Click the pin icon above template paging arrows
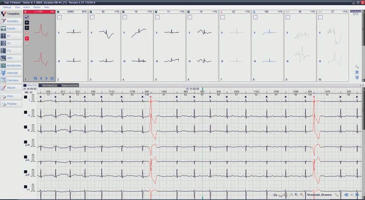The width and height of the screenshot is (365, 200). [x=357, y=67]
